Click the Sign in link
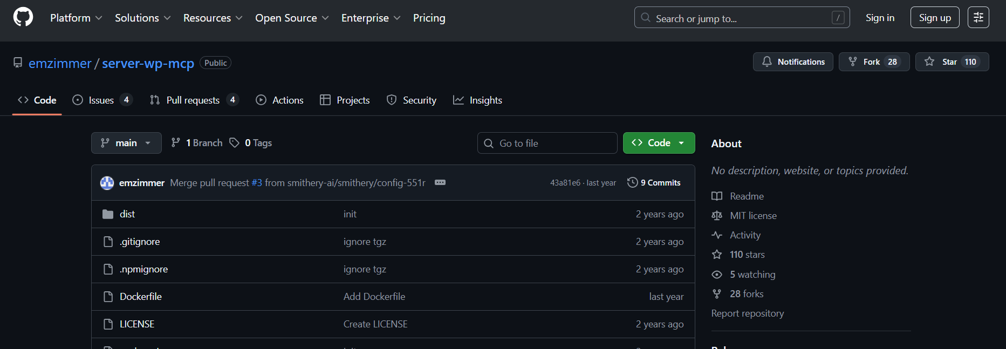This screenshot has width=1006, height=349. click(880, 18)
